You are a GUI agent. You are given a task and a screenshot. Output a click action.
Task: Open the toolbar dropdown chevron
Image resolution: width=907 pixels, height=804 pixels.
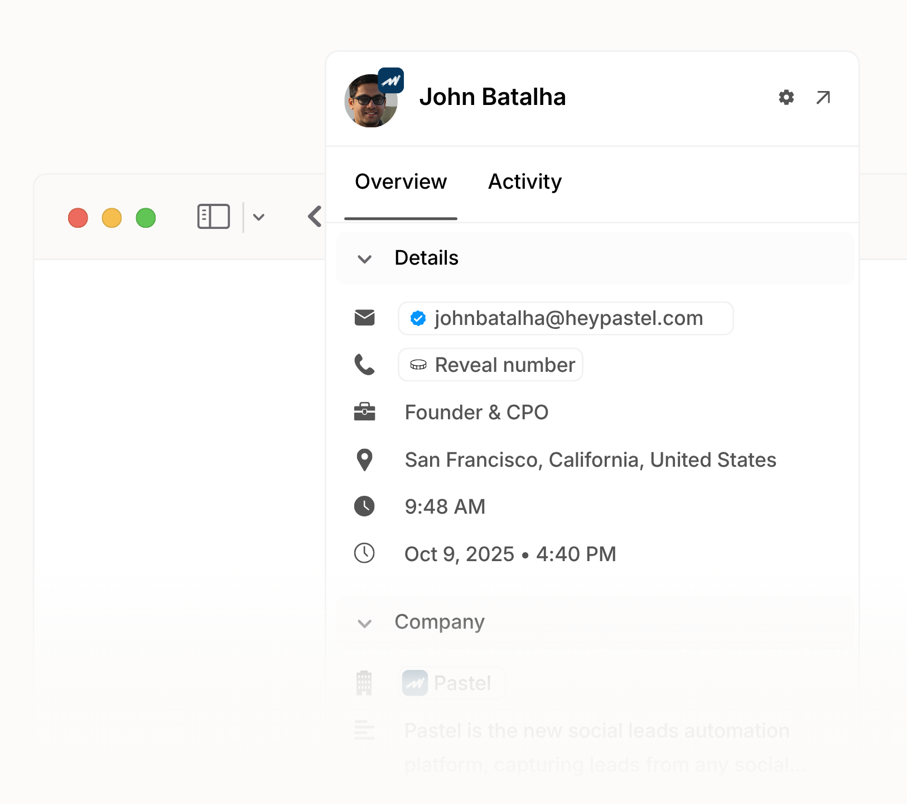[x=258, y=217]
